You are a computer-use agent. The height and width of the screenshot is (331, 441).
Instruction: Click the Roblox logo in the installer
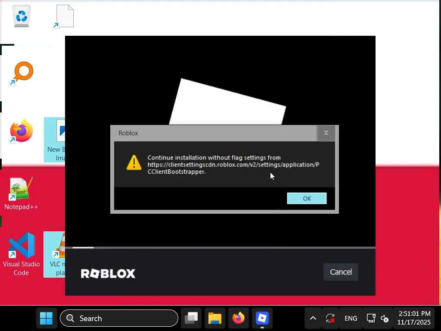[x=108, y=273]
